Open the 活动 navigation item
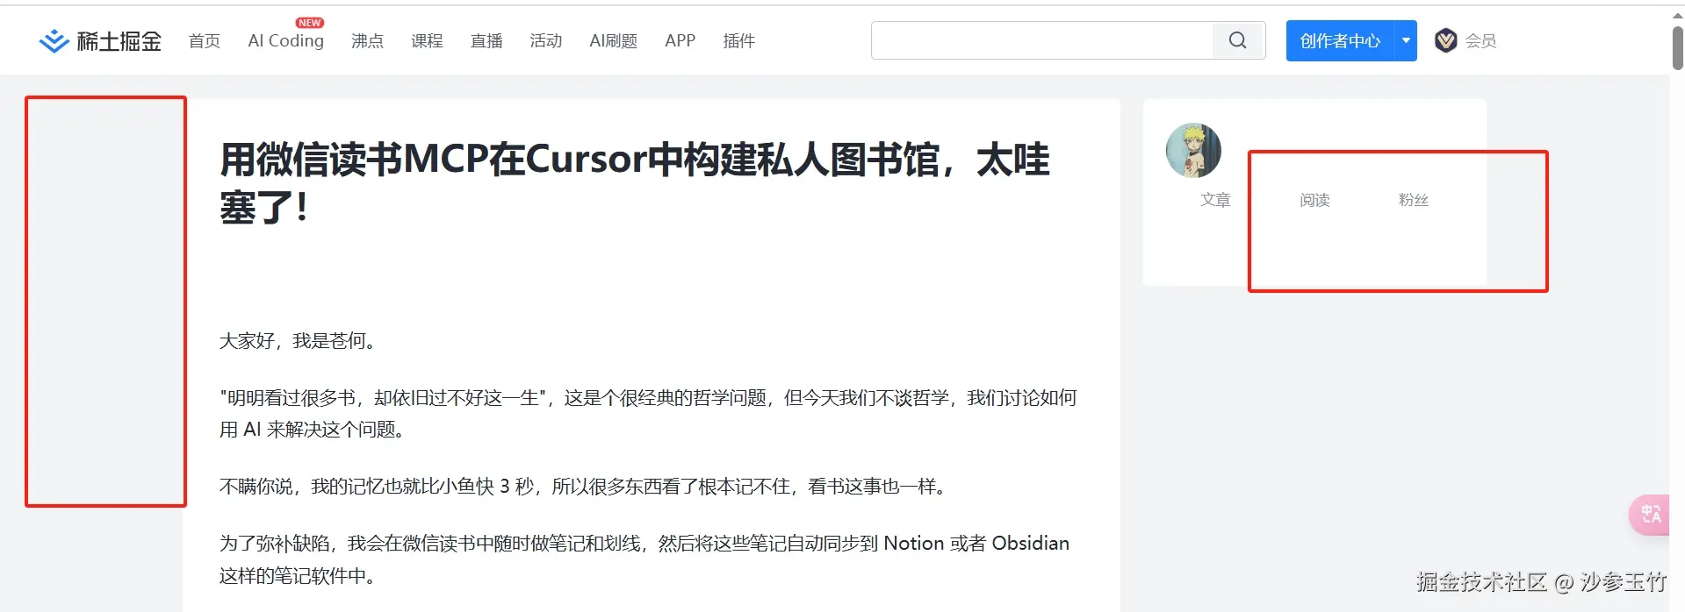The height and width of the screenshot is (612, 1685). [545, 41]
